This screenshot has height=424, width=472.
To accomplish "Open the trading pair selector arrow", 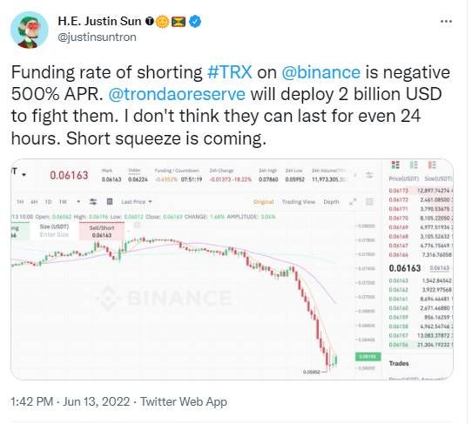I will coord(24,175).
